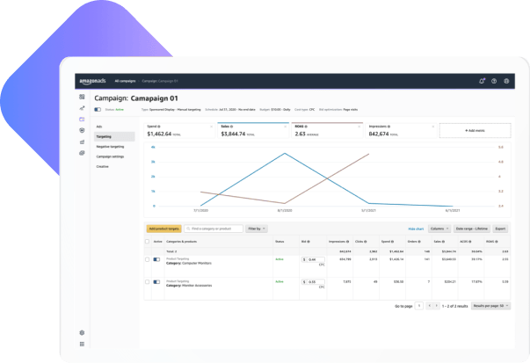Select the shield icon in left sidebar
530x363 pixels.
(82, 129)
